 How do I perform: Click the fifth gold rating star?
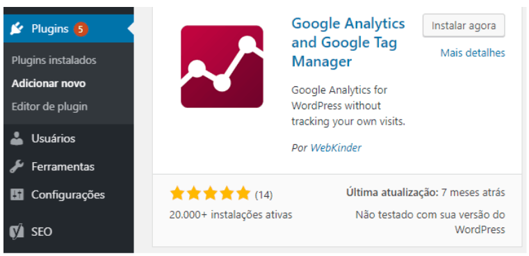click(243, 194)
